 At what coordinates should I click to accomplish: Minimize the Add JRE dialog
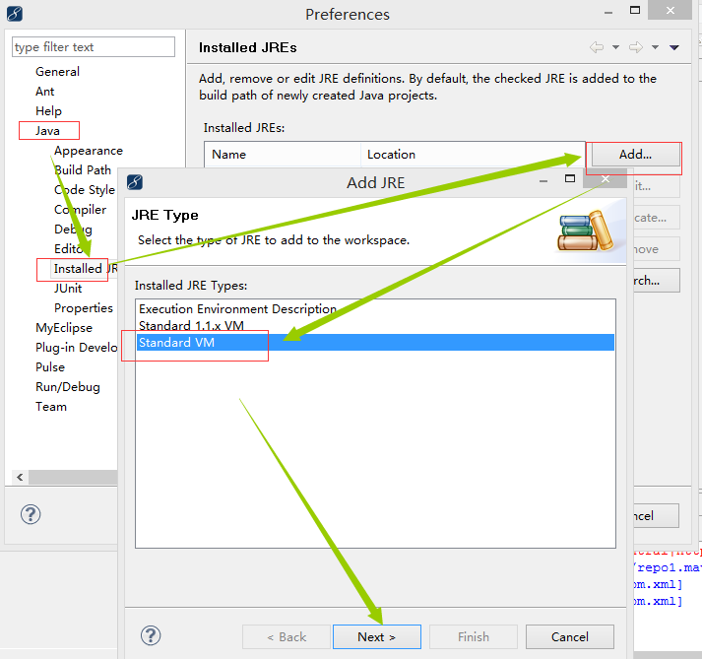[543, 181]
